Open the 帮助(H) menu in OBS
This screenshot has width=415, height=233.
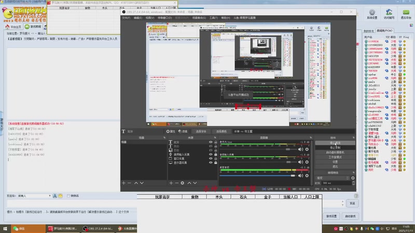(226, 18)
